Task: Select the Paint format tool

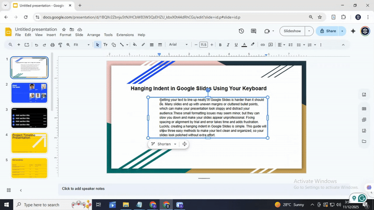Action: click(60, 45)
